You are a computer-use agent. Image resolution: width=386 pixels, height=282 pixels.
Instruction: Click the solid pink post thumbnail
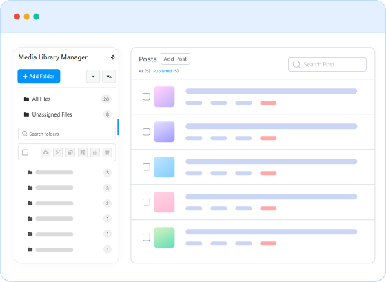pyautogui.click(x=164, y=202)
